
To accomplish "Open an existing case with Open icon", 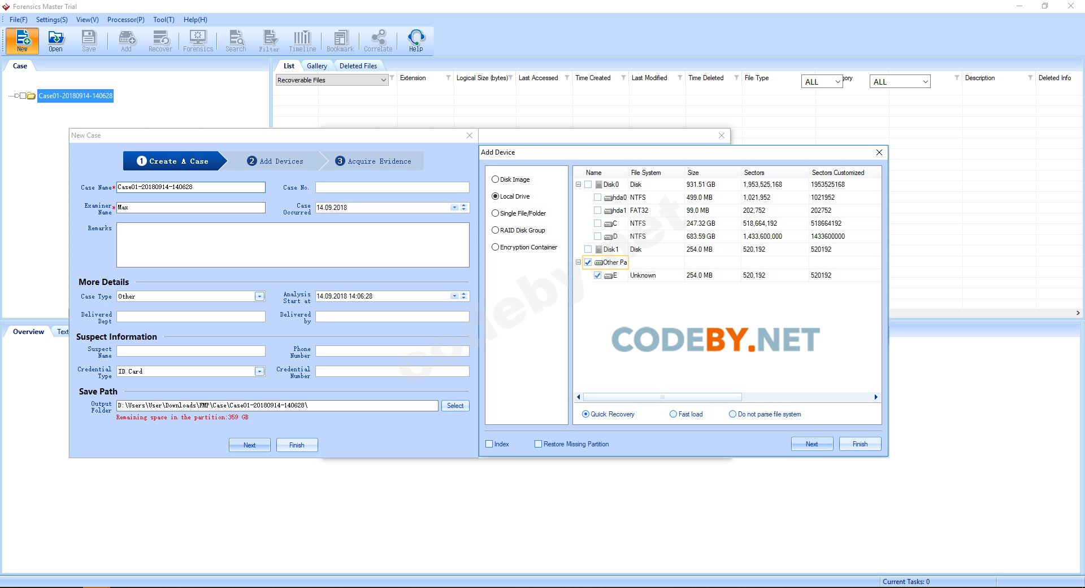I will pos(55,41).
